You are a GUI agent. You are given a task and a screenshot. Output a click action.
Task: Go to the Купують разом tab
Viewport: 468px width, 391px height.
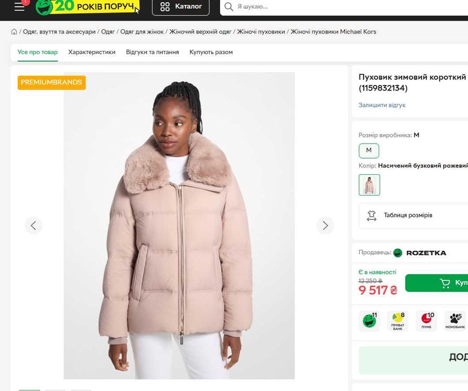211,52
